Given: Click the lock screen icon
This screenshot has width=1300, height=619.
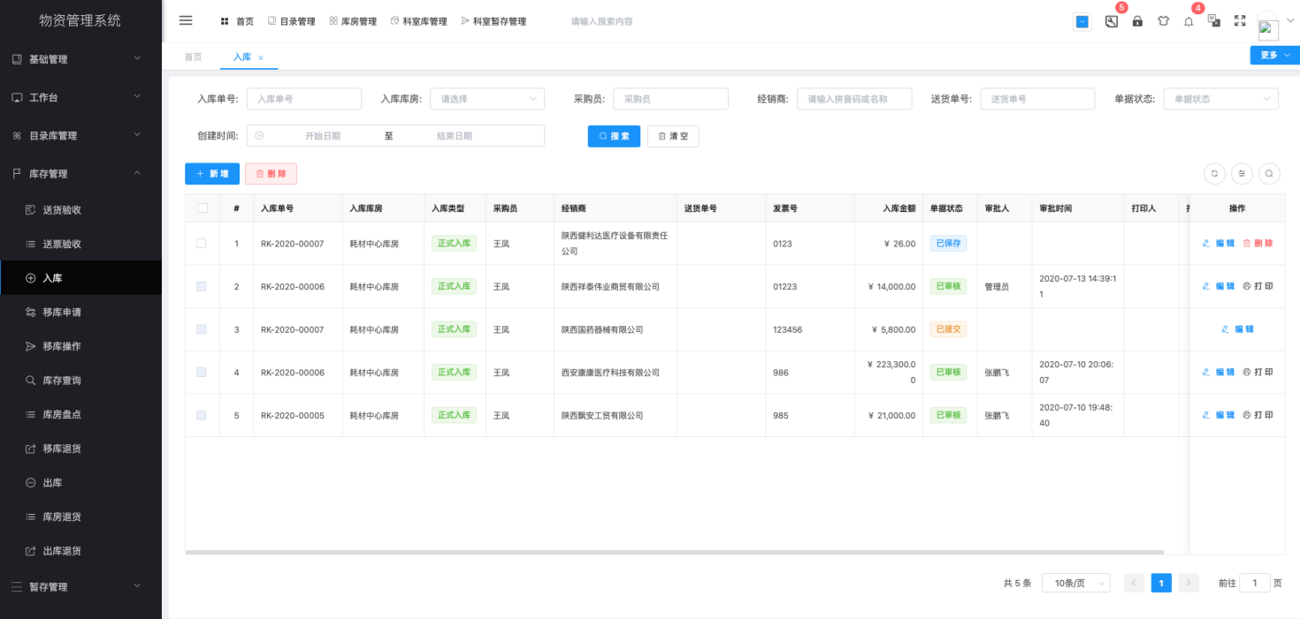Looking at the screenshot, I should [1137, 21].
